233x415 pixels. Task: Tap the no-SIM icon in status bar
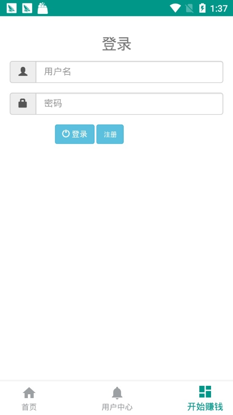[x=190, y=8]
